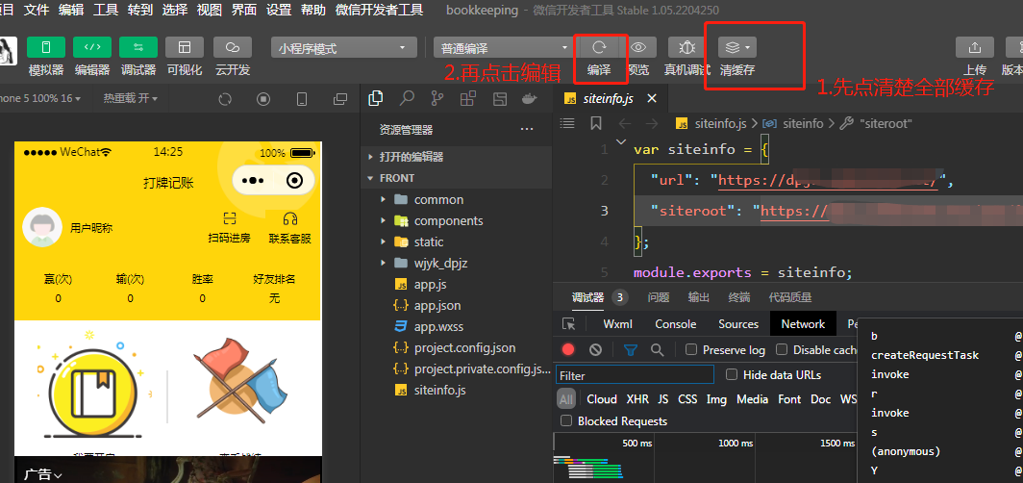Open the Explorer files icon in sidebar
Screen dimensions: 1023x483
[376, 98]
